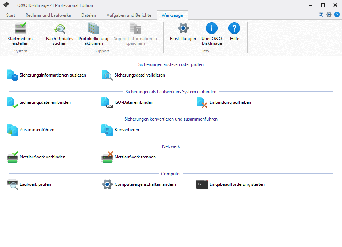Open the Dateien tab
Screen dimensions: 342x247
[x=89, y=15]
